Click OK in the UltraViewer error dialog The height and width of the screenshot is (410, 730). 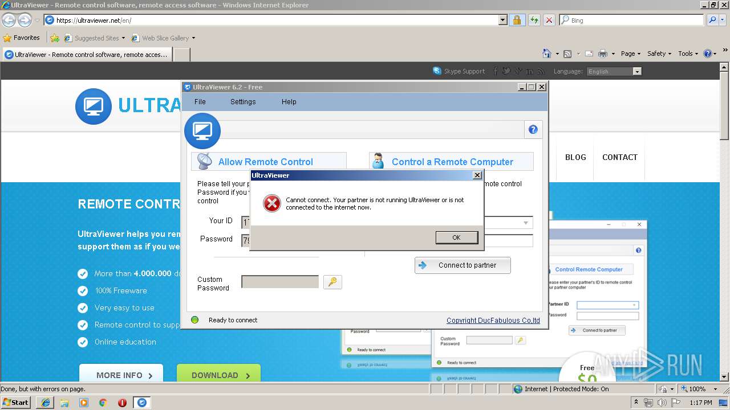click(456, 237)
